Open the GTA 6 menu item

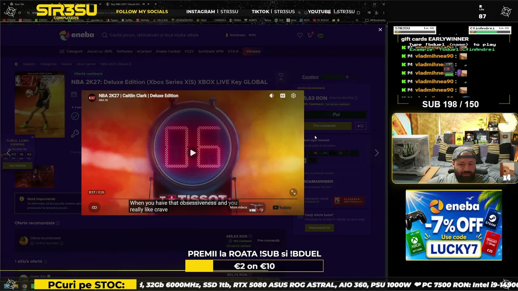pyautogui.click(x=233, y=51)
